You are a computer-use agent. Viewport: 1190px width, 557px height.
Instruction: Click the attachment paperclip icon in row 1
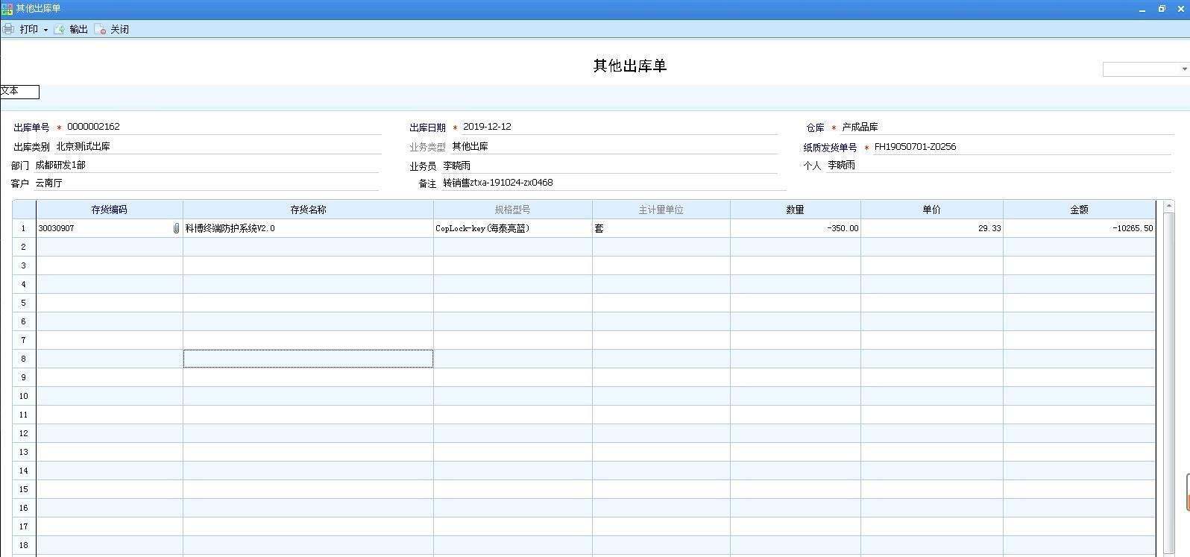176,228
